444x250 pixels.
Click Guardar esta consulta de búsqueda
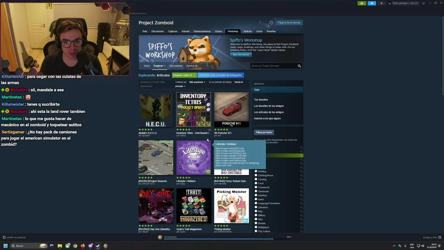pyautogui.click(x=221, y=75)
